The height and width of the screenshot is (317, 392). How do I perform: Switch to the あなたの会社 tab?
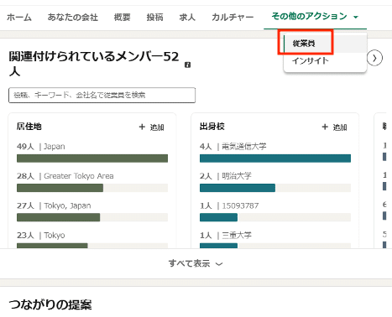73,18
